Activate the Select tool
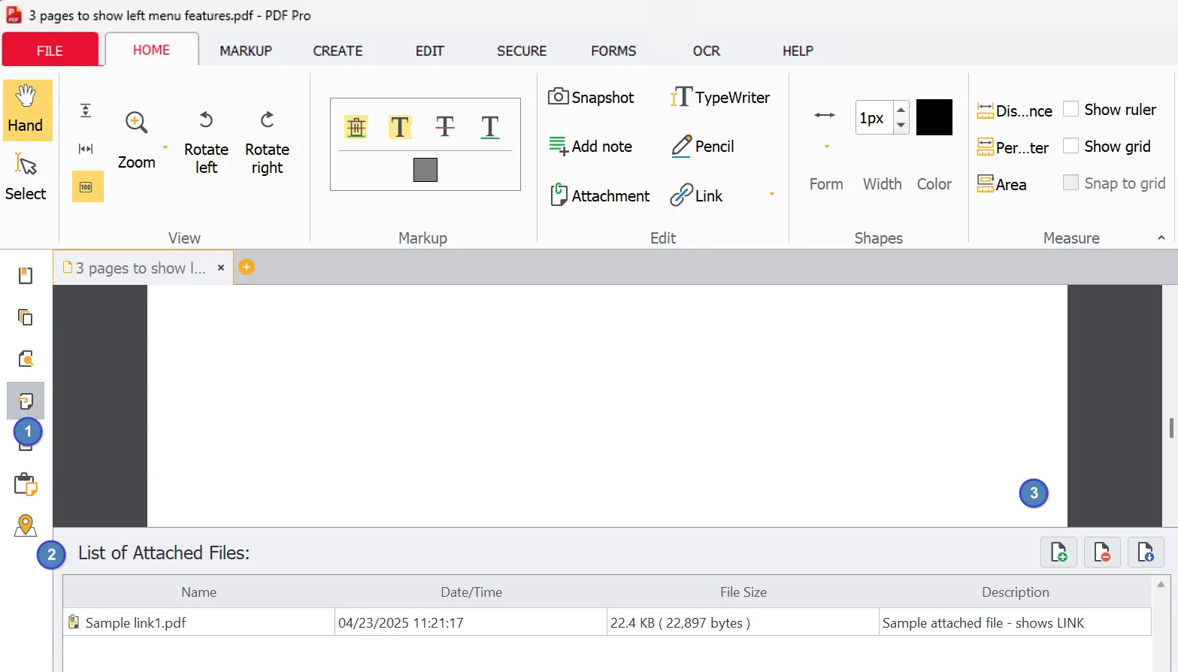The height and width of the screenshot is (672, 1178). (26, 177)
